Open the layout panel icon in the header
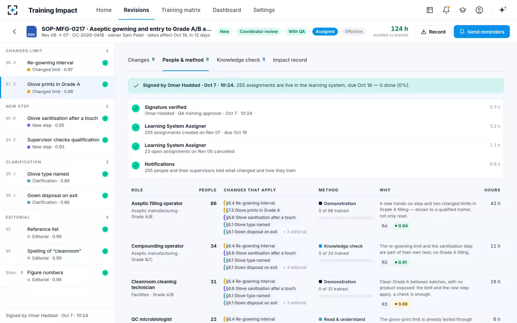Viewport: 517px width, 323px height. pos(430,10)
